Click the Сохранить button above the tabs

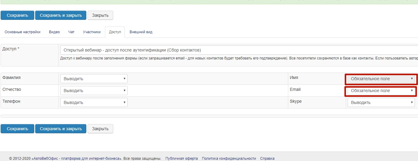[17, 15]
